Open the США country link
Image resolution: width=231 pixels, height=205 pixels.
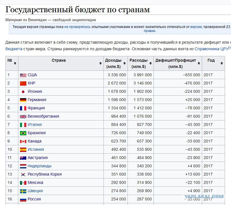(32, 75)
